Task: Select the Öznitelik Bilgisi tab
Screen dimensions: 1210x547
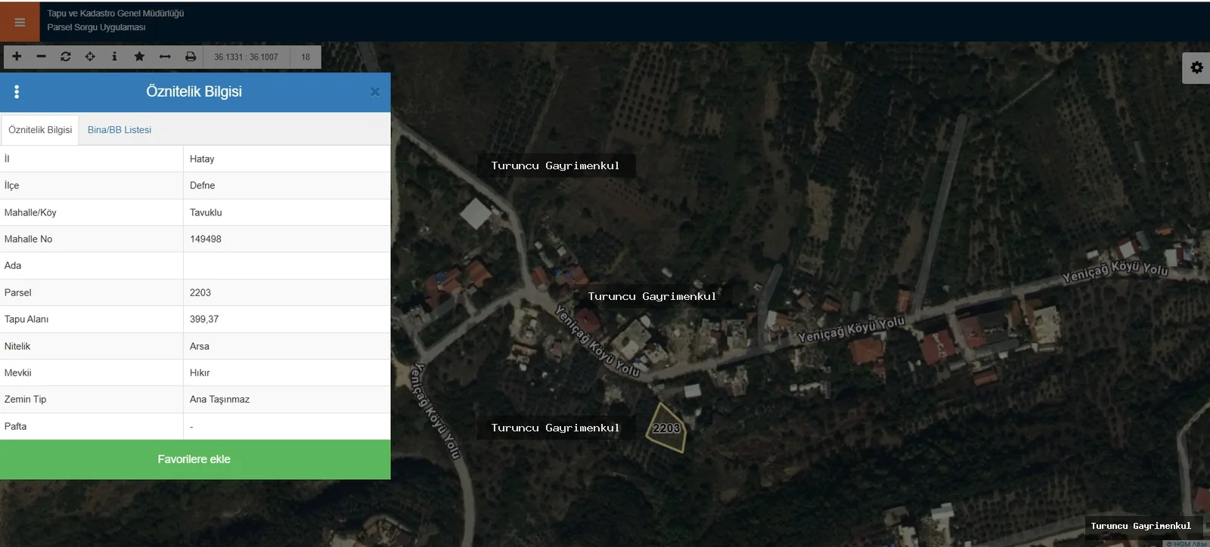Action: (40, 130)
